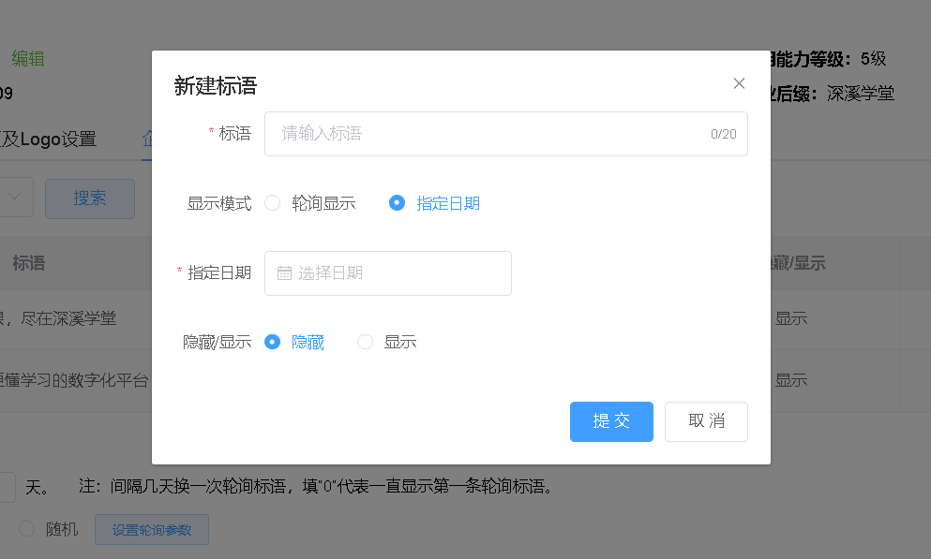This screenshot has height=559, width=931.
Task: Click the green 编辑 link
Action: click(x=28, y=59)
